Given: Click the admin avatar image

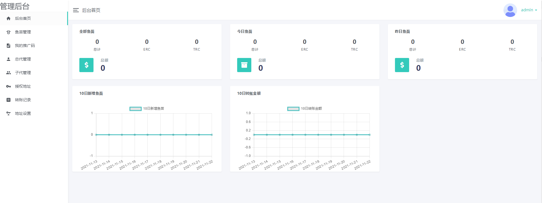Looking at the screenshot, I should click(x=510, y=10).
